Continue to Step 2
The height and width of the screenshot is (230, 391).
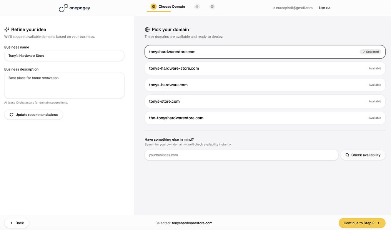362,223
